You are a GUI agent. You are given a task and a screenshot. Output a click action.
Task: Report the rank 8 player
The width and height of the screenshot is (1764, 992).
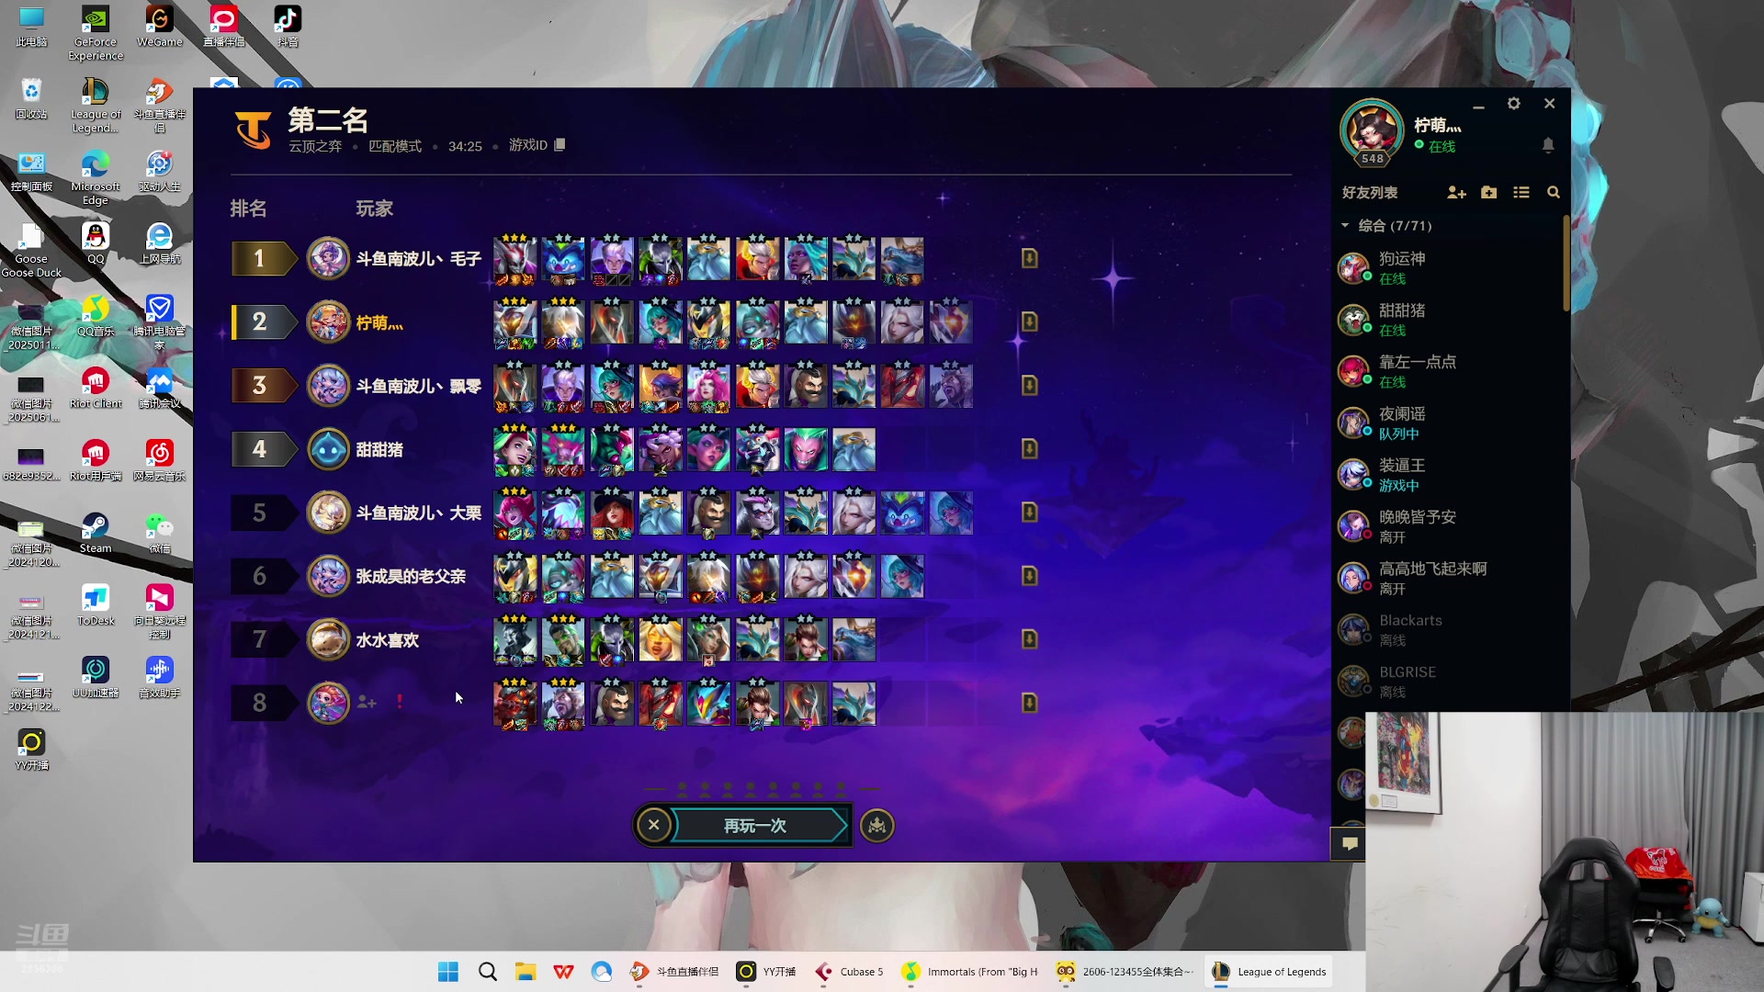tap(400, 702)
